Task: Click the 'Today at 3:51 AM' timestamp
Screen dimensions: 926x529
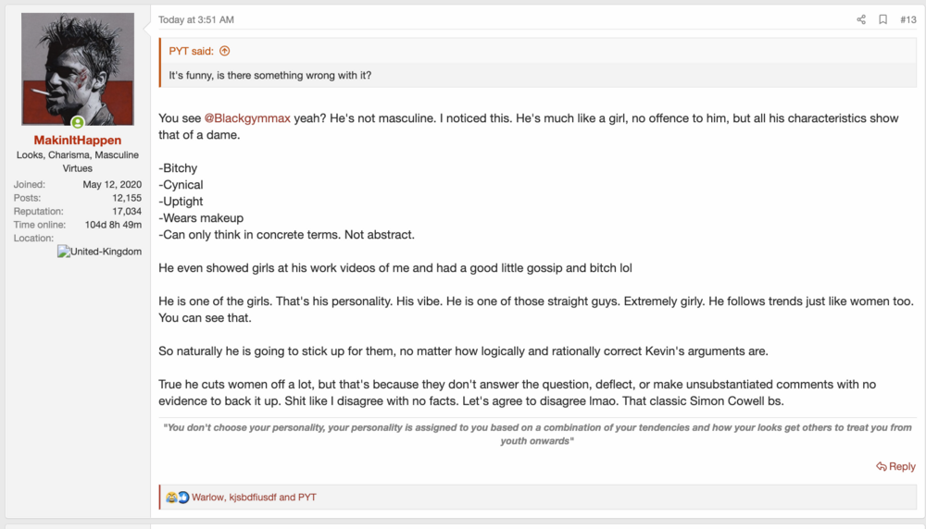Action: [196, 19]
